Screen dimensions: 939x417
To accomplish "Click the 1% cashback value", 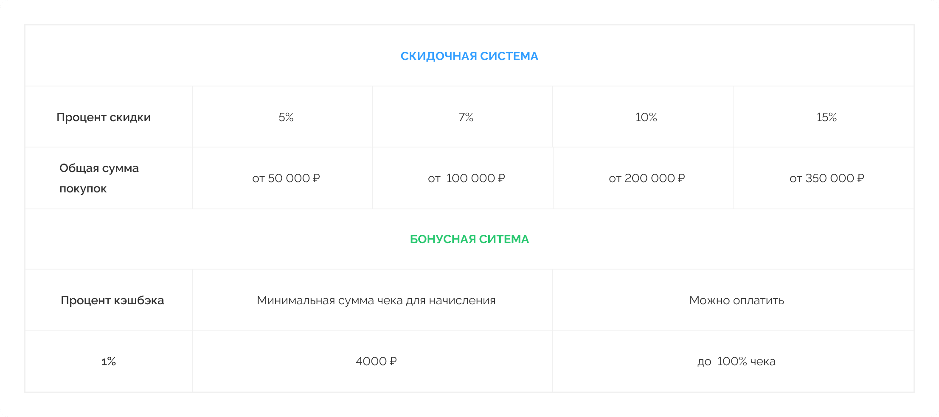I will [109, 361].
